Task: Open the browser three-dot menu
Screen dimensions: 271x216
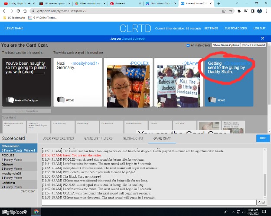Action: [265, 11]
